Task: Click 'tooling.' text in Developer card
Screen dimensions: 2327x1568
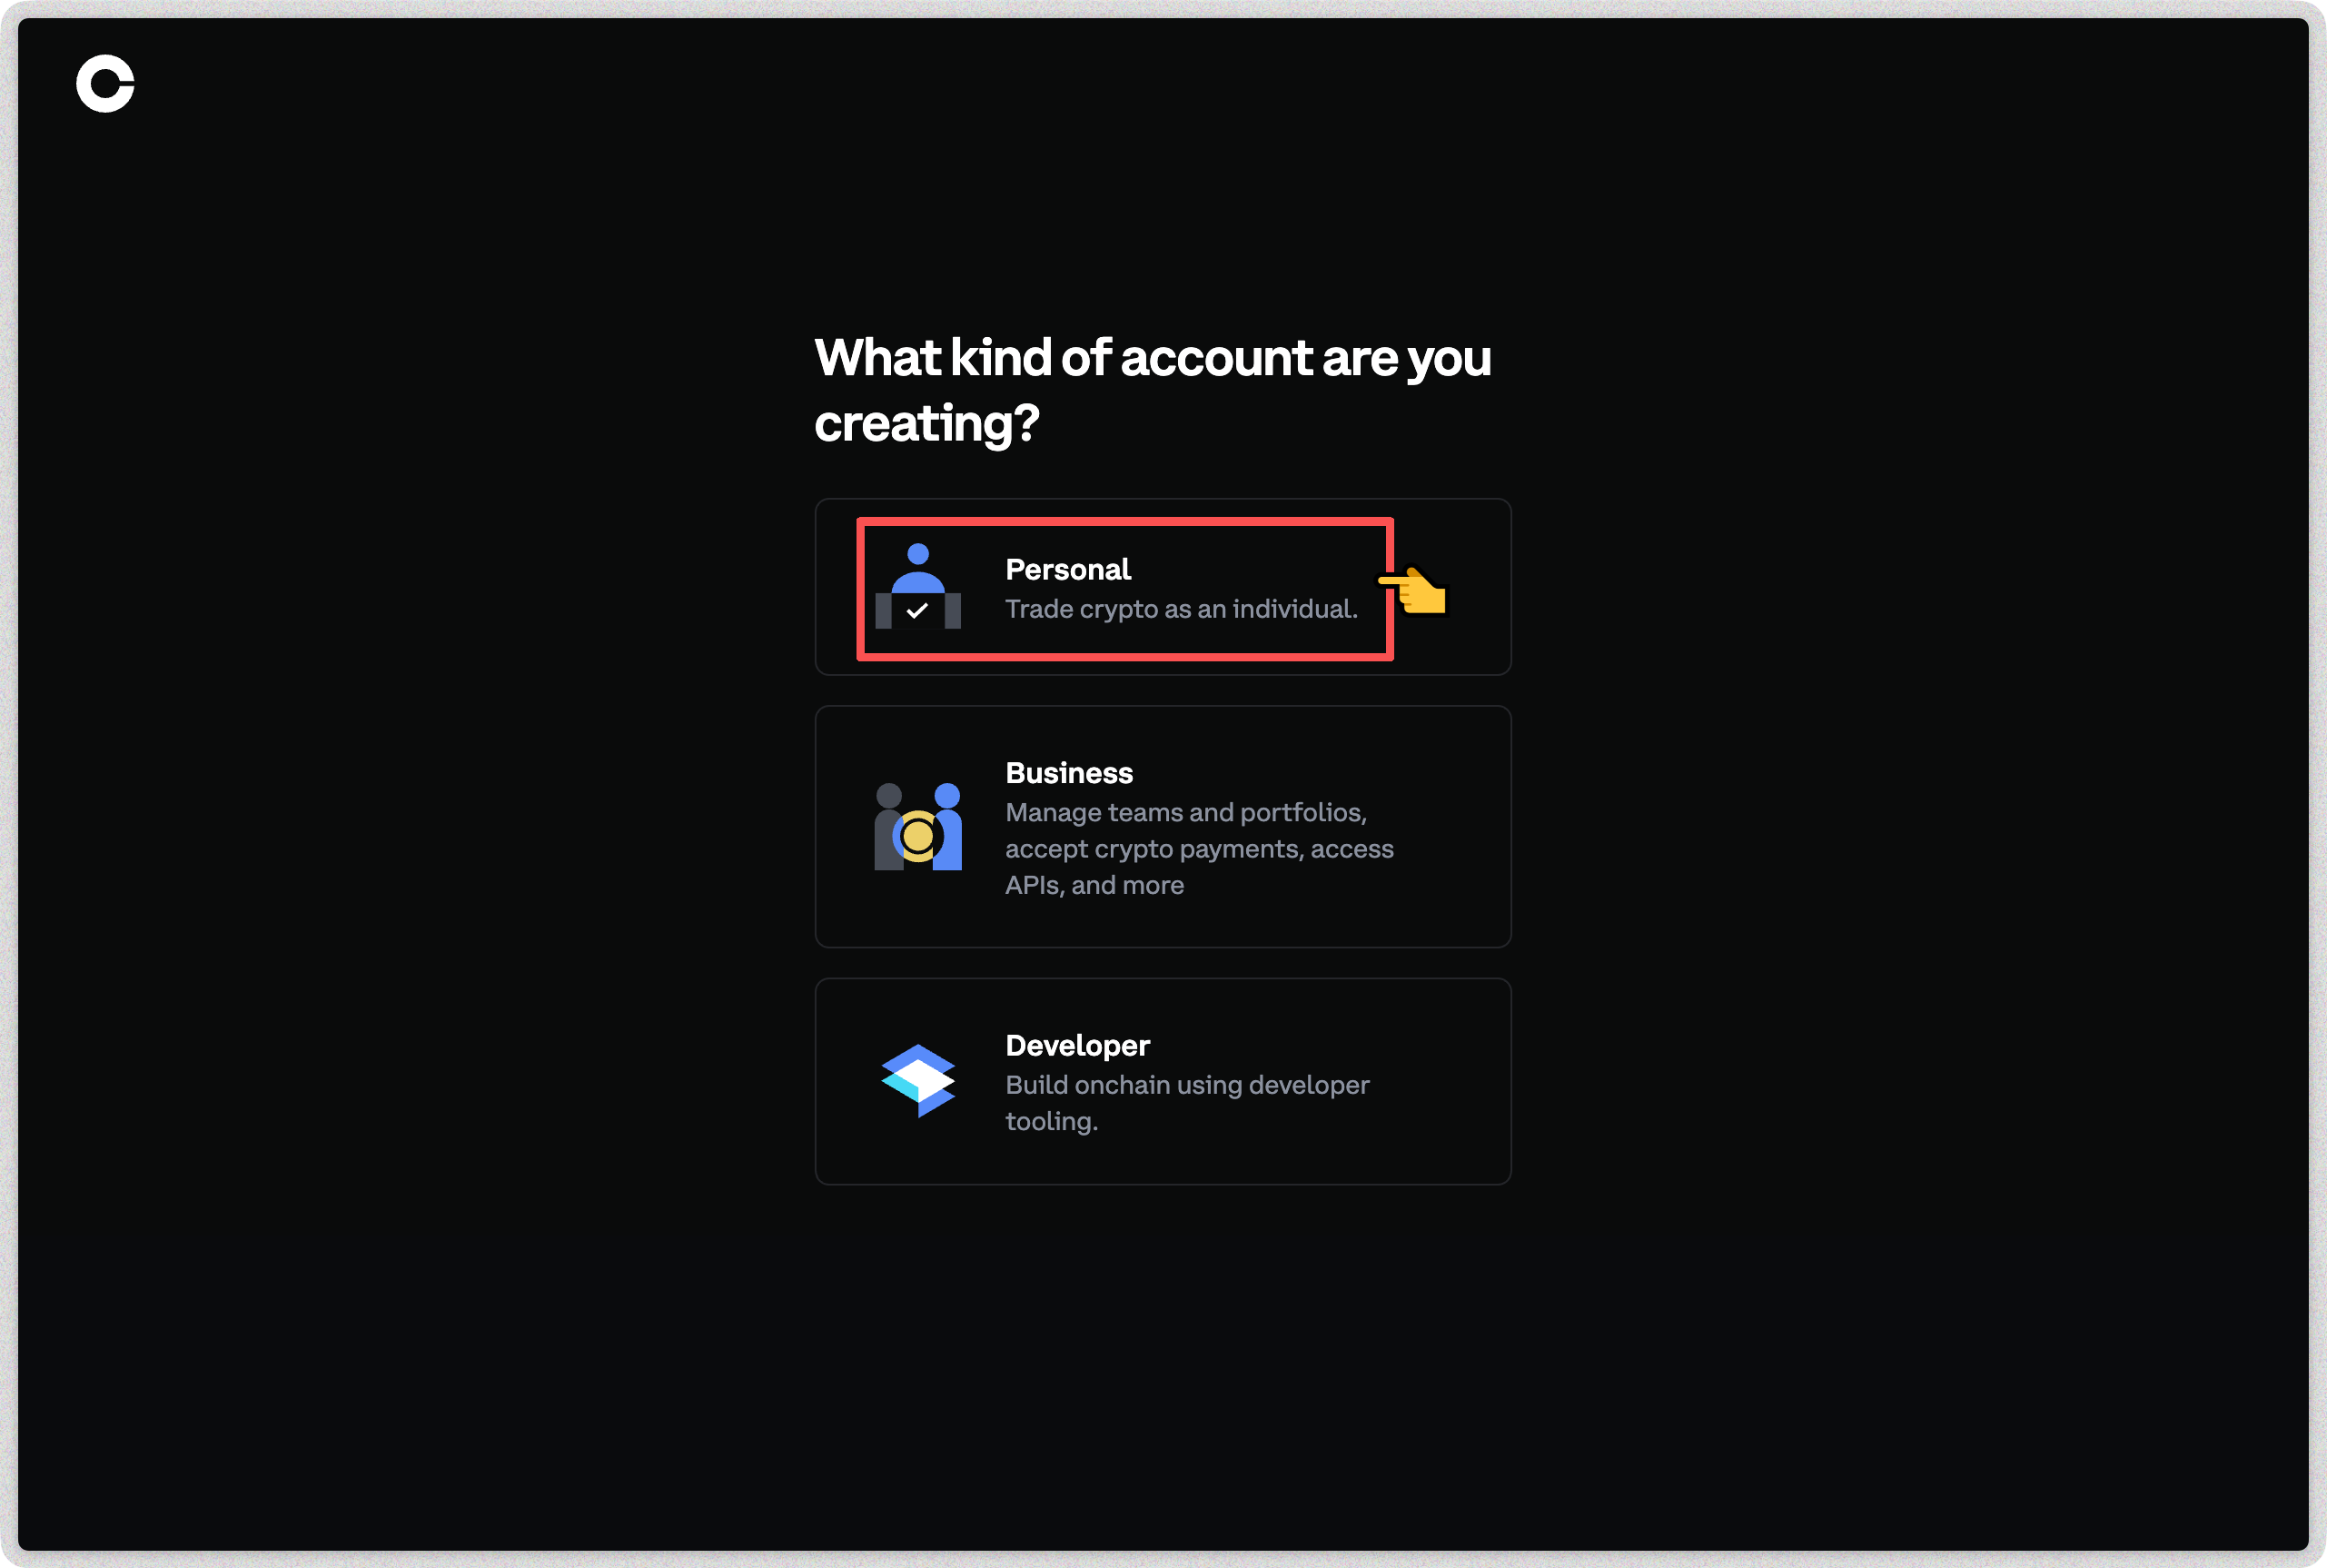Action: [x=1051, y=1121]
